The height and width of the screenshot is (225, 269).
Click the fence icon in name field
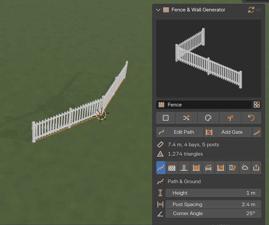pos(161,105)
